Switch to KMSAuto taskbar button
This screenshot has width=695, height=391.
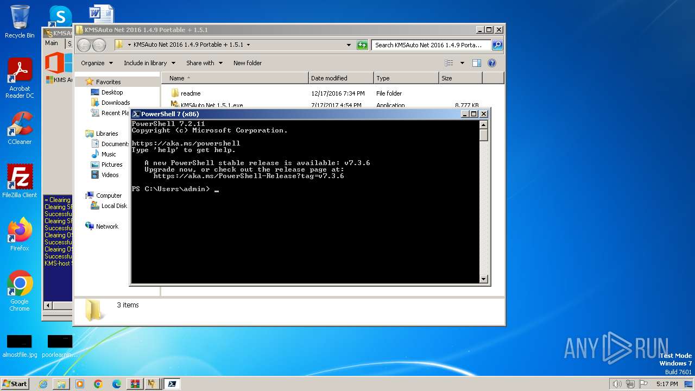click(153, 384)
